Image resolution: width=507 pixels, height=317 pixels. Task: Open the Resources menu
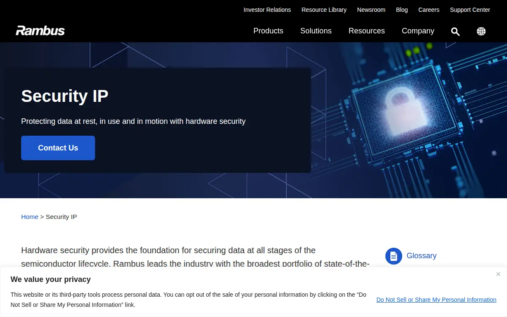[367, 31]
